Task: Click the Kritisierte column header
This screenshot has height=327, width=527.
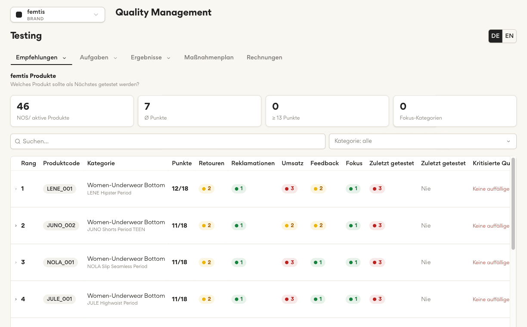Action: pyautogui.click(x=491, y=163)
